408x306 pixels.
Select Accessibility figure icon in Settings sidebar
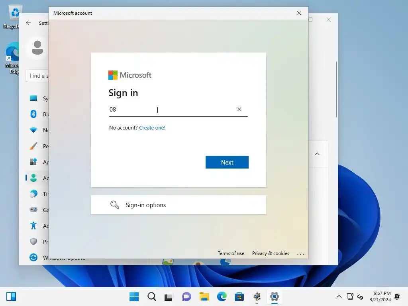[x=33, y=226]
